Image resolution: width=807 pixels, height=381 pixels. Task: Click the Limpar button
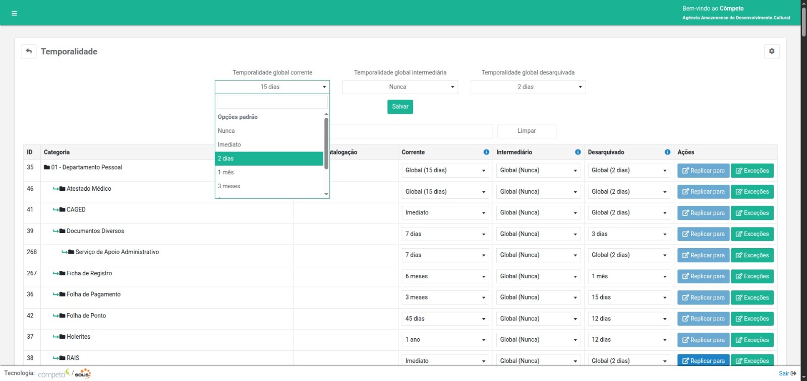(527, 131)
